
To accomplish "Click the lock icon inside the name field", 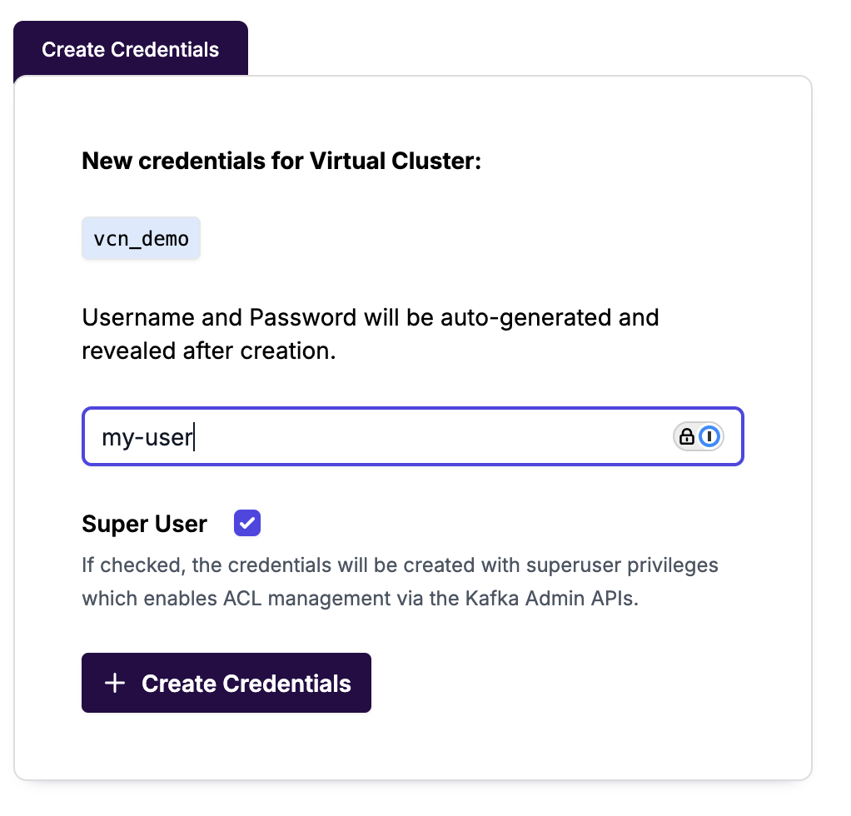I will click(687, 436).
